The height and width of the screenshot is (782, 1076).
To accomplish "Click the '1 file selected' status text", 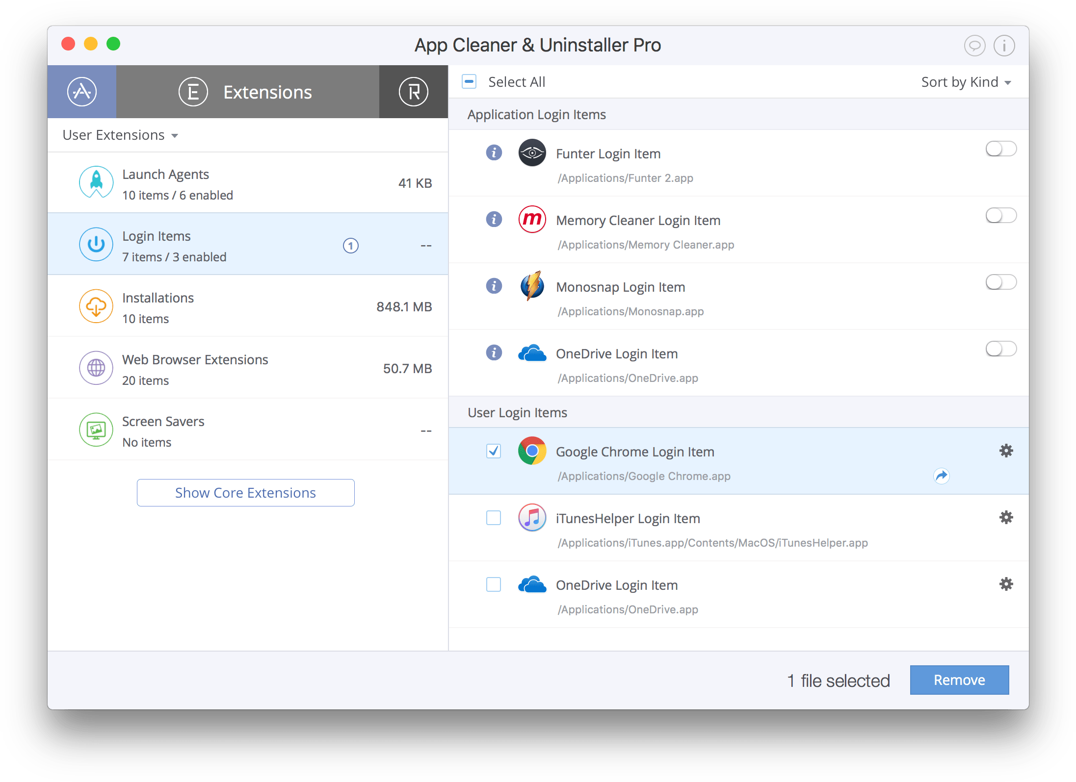I will point(839,681).
